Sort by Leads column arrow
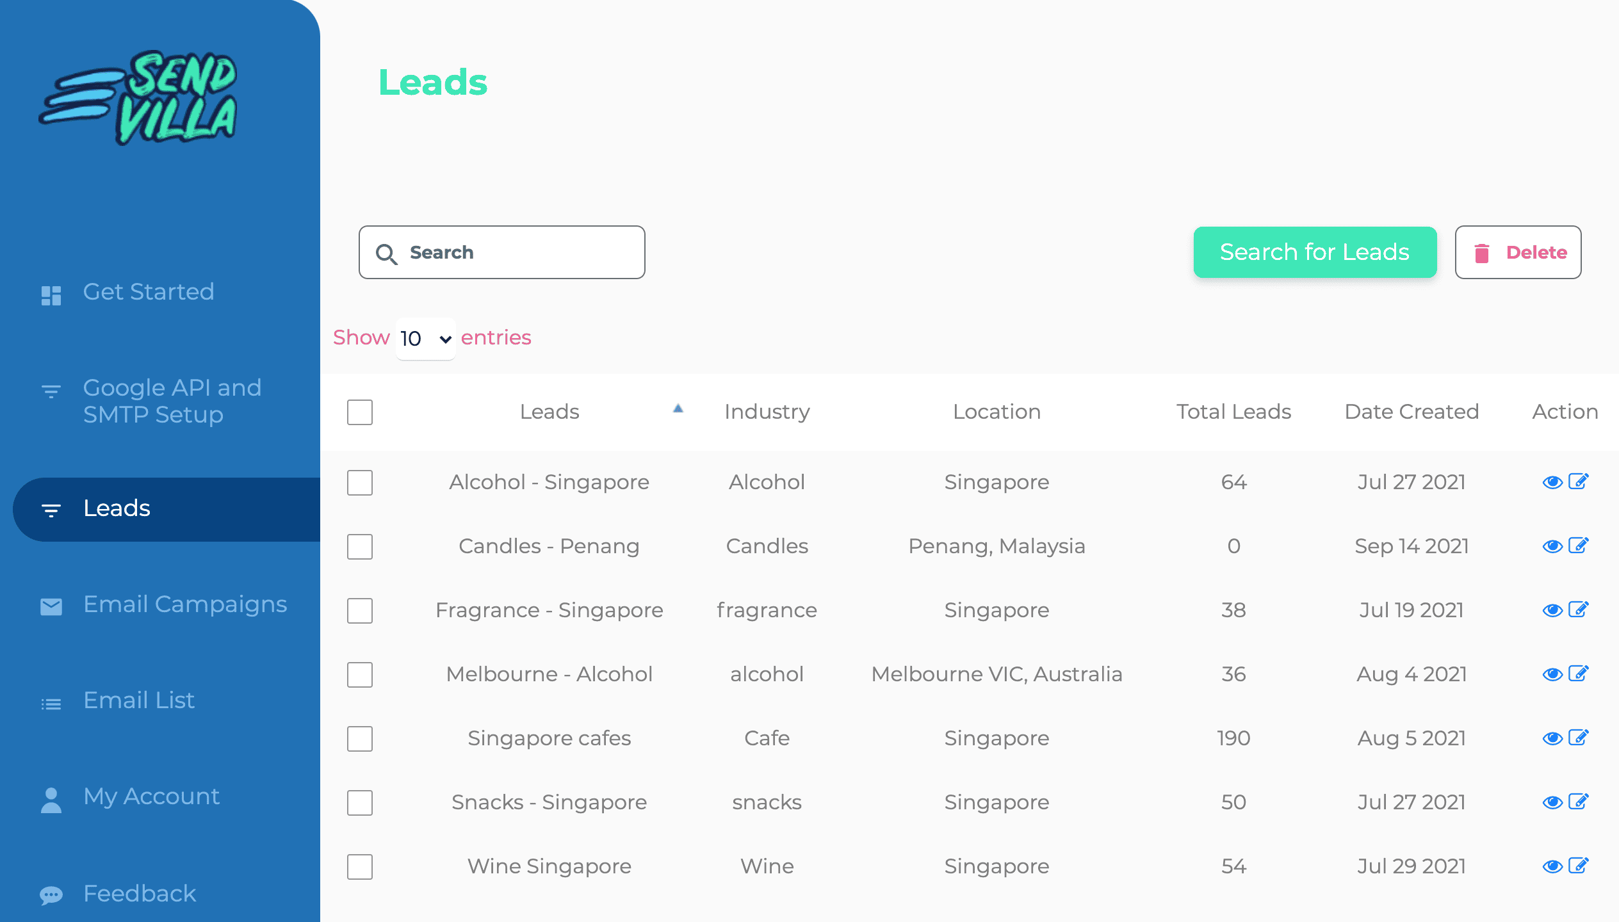Image resolution: width=1619 pixels, height=922 pixels. [x=678, y=408]
